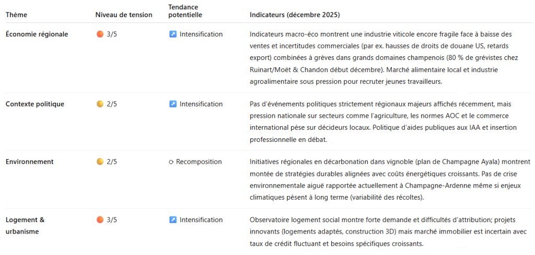Click the Niveau de tension column header
The image size is (535, 255).
click(124, 15)
